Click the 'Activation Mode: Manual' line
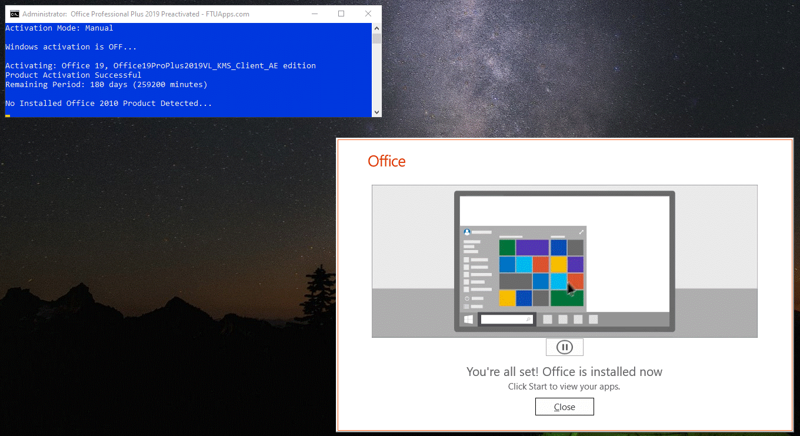 click(x=59, y=28)
